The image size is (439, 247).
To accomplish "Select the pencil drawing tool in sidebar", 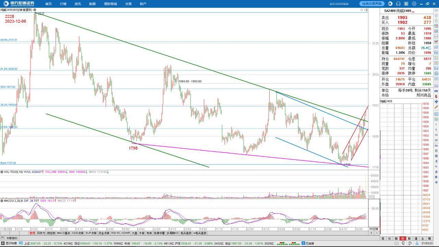I will [436, 107].
